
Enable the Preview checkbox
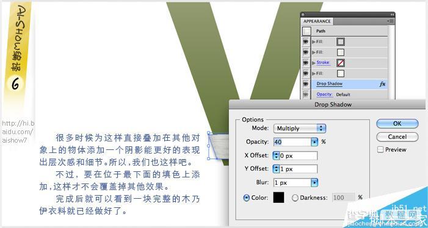click(x=380, y=149)
